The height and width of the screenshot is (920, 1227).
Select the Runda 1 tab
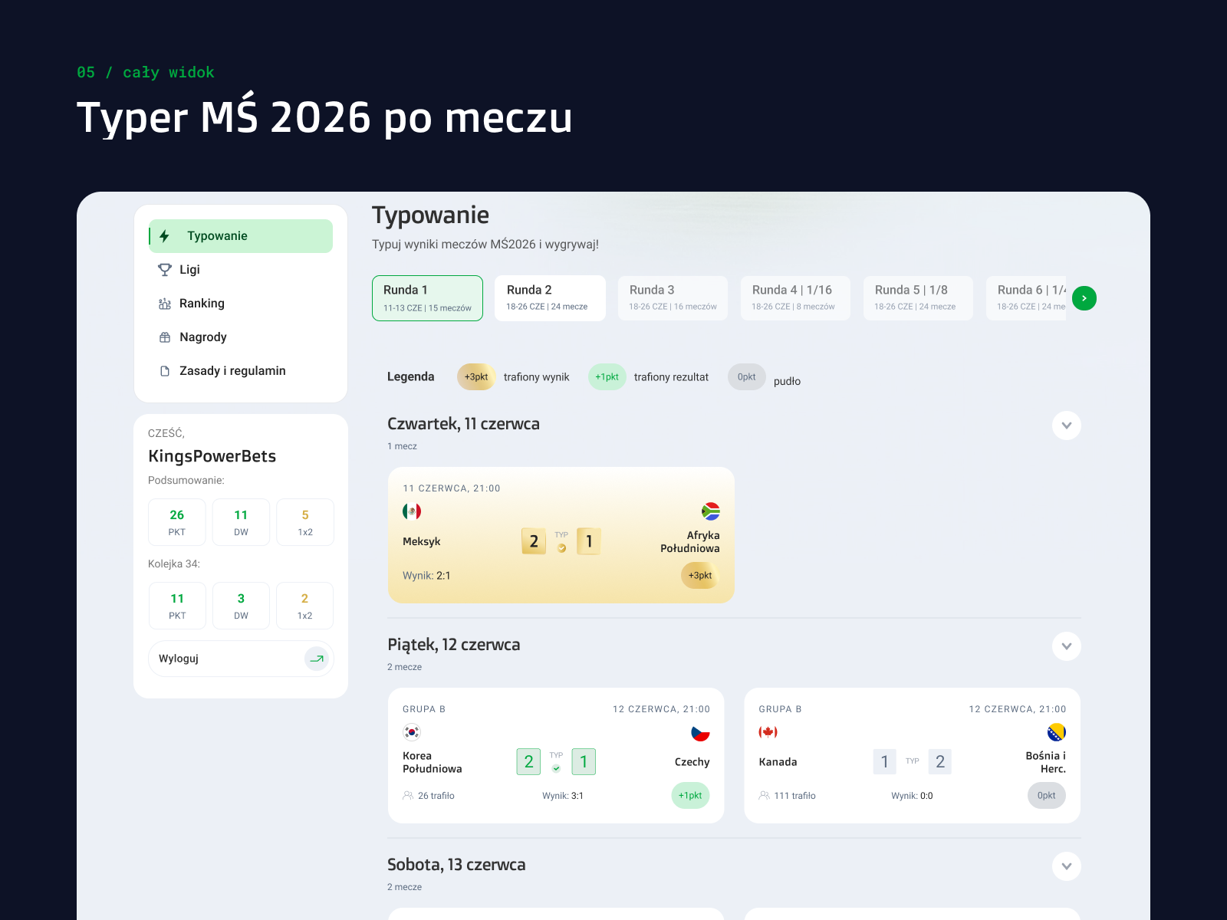427,298
